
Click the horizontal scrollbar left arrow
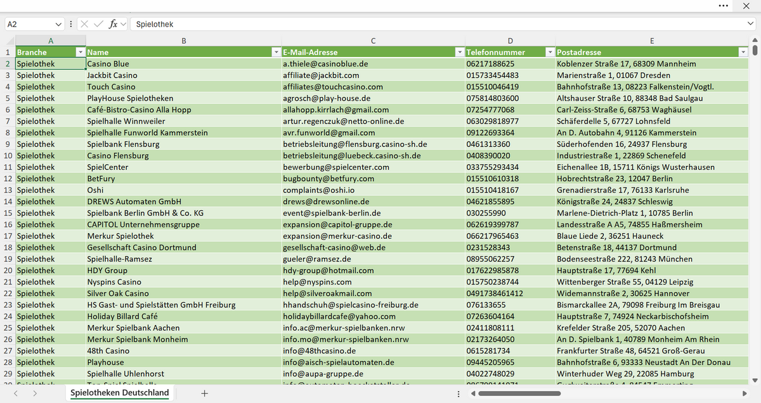[x=473, y=393]
